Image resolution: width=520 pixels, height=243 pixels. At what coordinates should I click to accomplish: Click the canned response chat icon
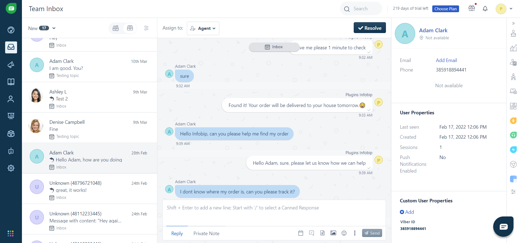tap(311, 233)
